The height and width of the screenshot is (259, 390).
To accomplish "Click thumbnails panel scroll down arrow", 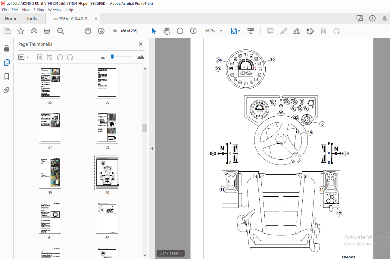I will (145, 255).
